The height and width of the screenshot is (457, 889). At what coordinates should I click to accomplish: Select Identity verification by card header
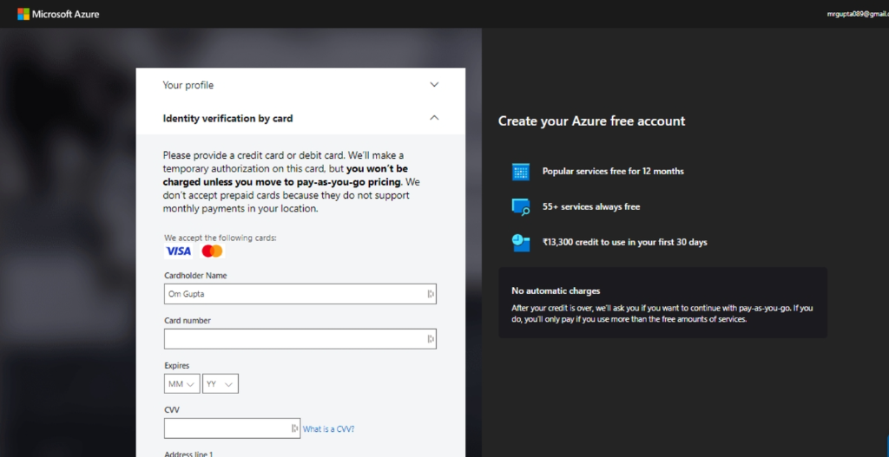click(227, 118)
